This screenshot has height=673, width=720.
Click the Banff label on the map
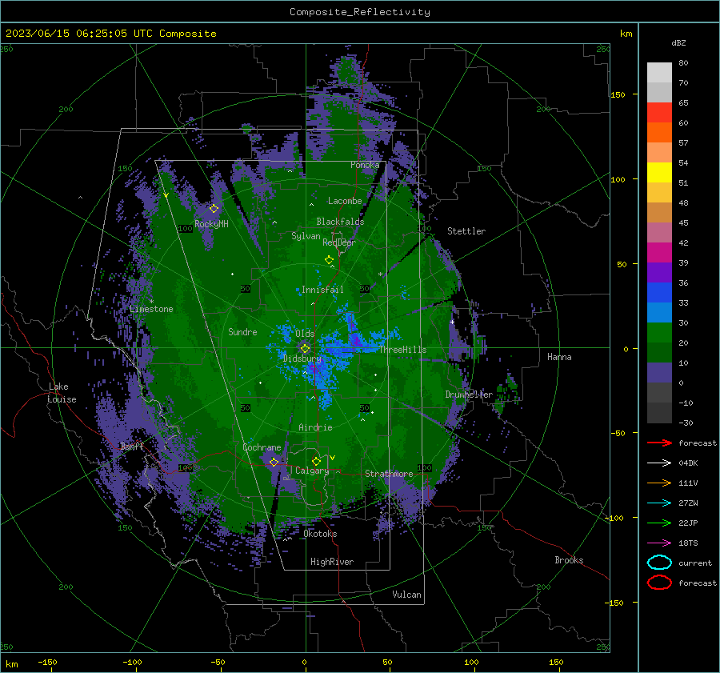point(132,447)
